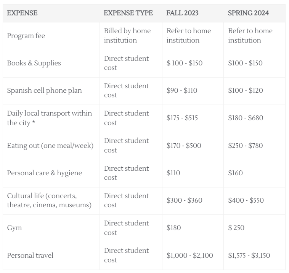Click the EXPENSE TYPE column header
This screenshot has width=289, height=273.
128,13
